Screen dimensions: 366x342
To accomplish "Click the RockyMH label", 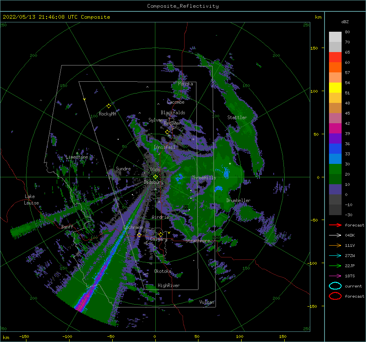I will [107, 114].
